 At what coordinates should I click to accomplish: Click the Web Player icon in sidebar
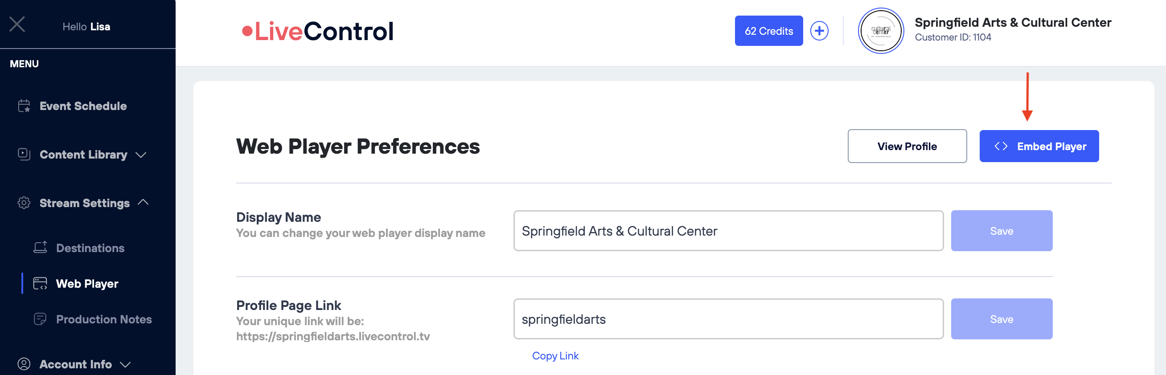(x=40, y=284)
